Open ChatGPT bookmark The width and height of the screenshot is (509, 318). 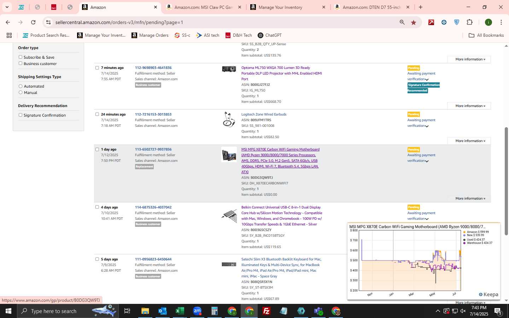click(270, 35)
